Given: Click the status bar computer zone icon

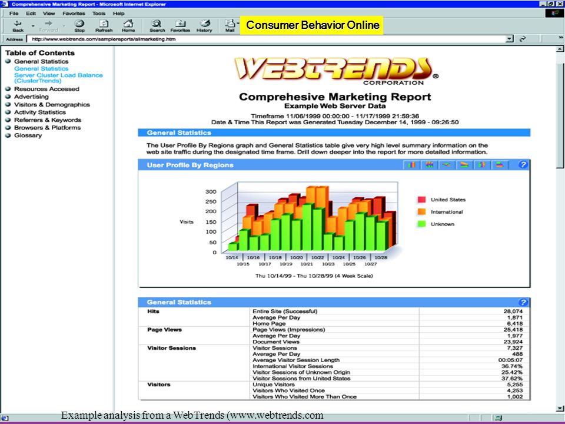Looking at the screenshot, I should click(498, 418).
